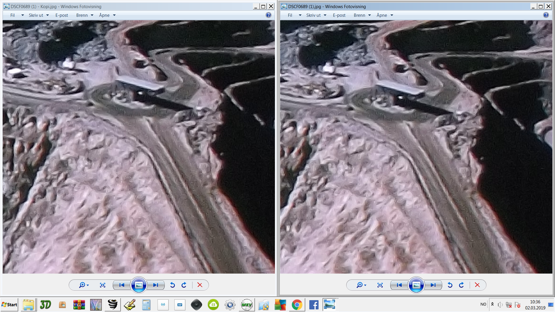This screenshot has width=555, height=312.
Task: Open Action Center flag in tray
Action: 517,305
